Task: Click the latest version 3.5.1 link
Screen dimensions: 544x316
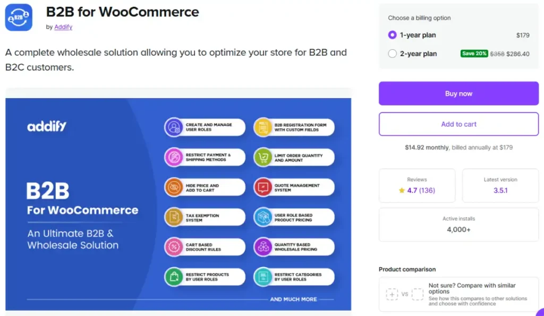Action: click(500, 190)
